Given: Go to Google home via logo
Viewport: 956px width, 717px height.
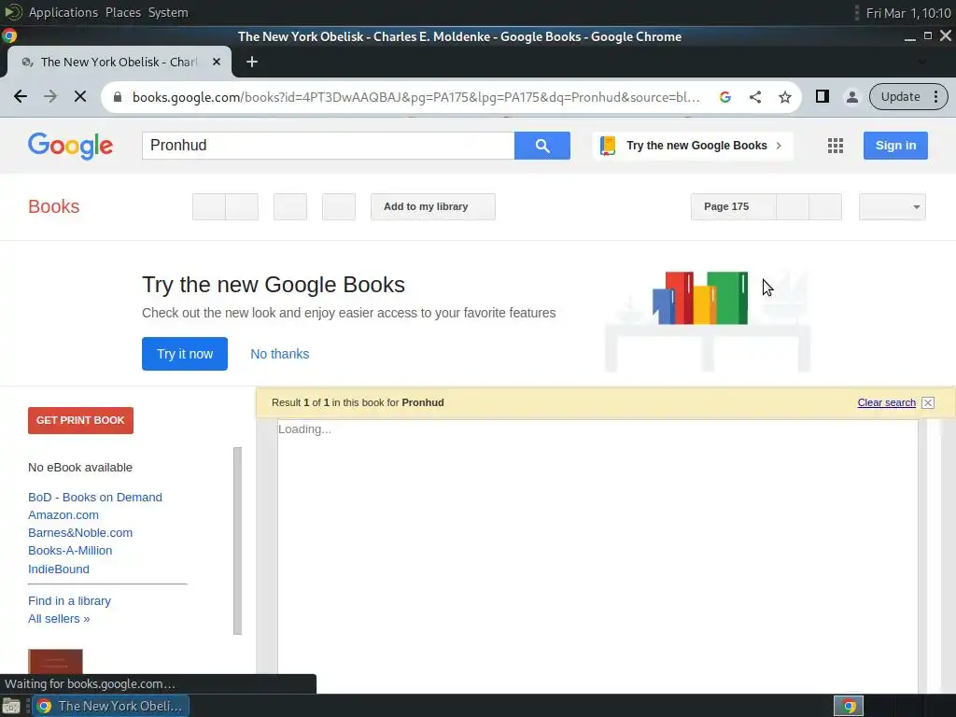Looking at the screenshot, I should point(70,146).
